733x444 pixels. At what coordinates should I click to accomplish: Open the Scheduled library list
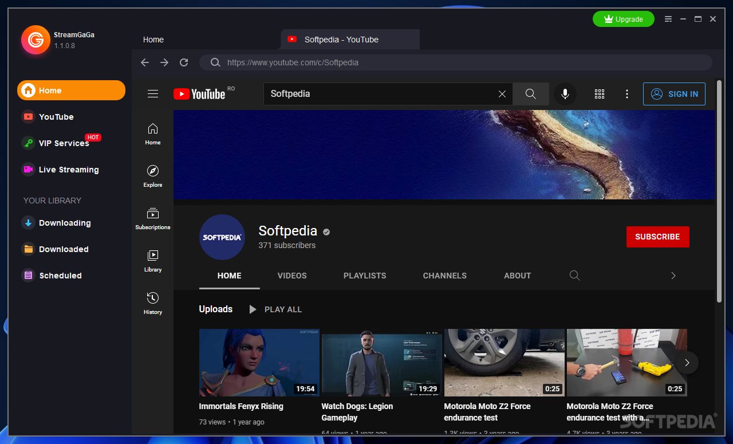52,276
